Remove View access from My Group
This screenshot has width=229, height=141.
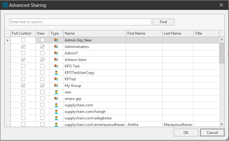point(42,85)
